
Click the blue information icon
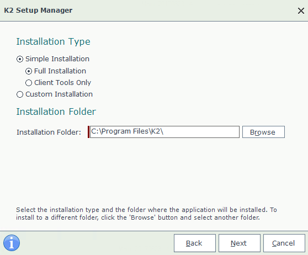click(12, 243)
